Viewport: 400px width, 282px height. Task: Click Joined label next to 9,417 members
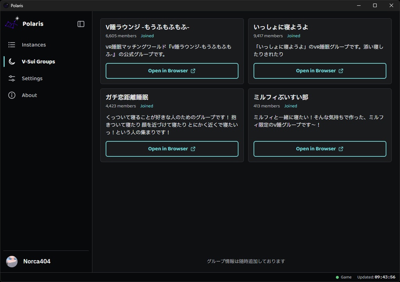pyautogui.click(x=294, y=36)
